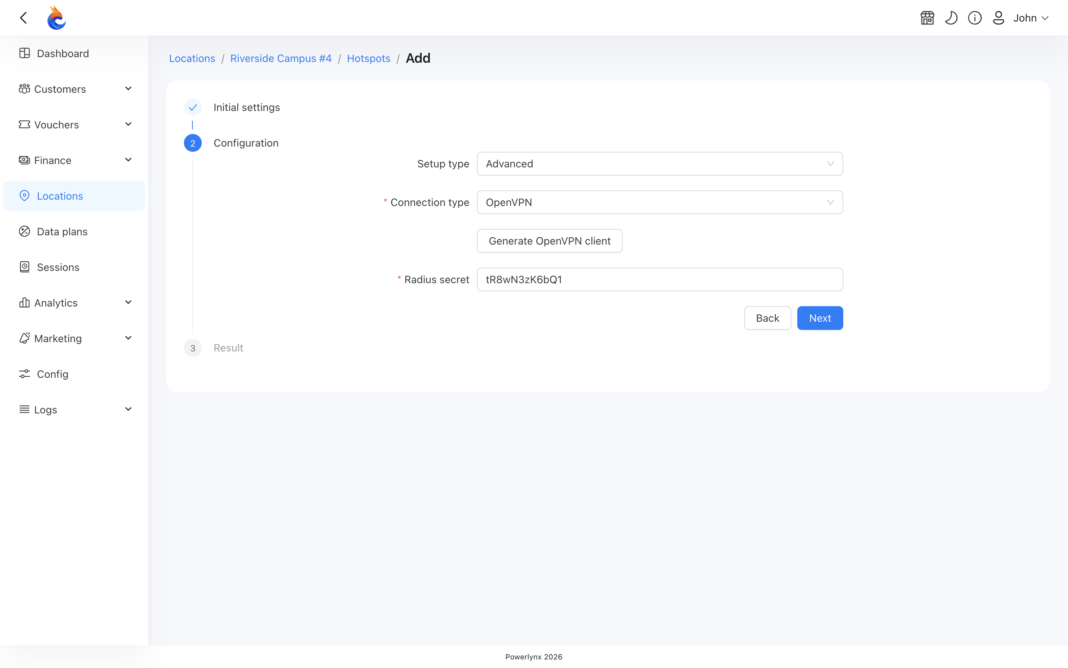Click the Locations pin icon
Viewport: 1068px width, 668px height.
pyautogui.click(x=24, y=196)
